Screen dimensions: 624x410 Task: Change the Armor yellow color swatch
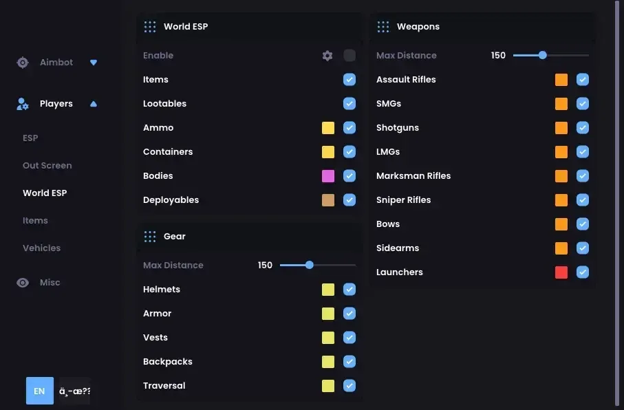(x=328, y=314)
